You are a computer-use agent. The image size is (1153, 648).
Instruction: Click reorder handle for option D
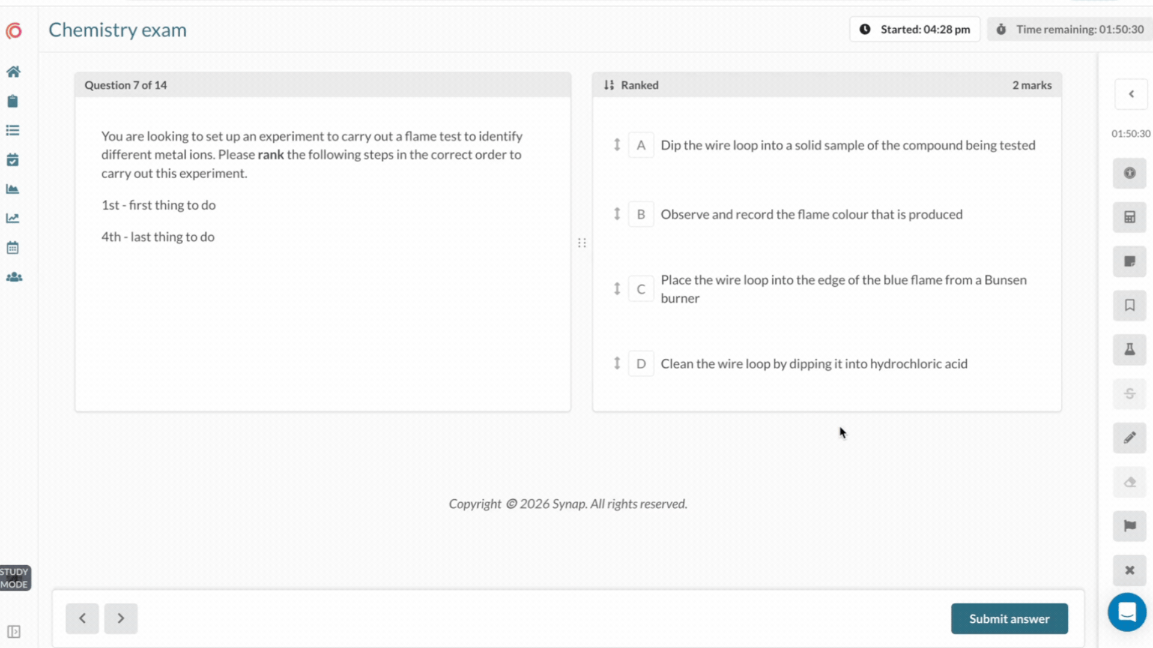(617, 363)
